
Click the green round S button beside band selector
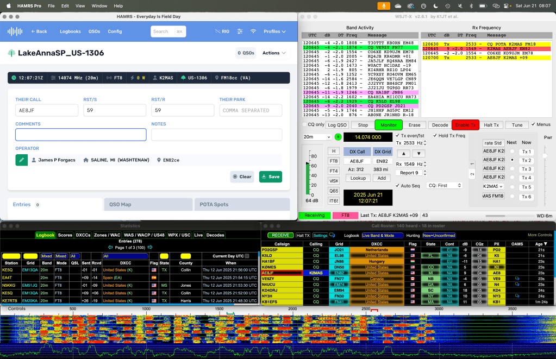pyautogui.click(x=338, y=137)
